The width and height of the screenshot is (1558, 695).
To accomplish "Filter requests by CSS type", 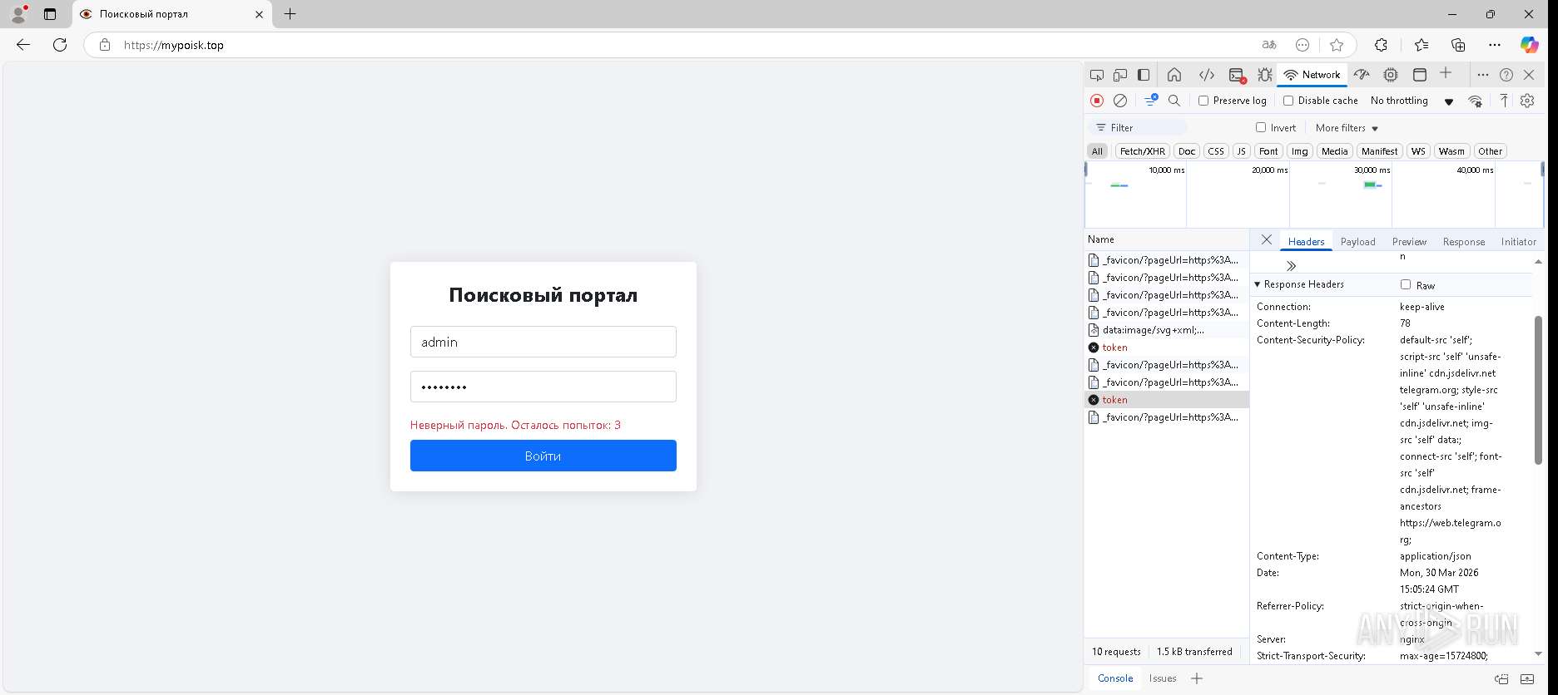I will [1216, 151].
